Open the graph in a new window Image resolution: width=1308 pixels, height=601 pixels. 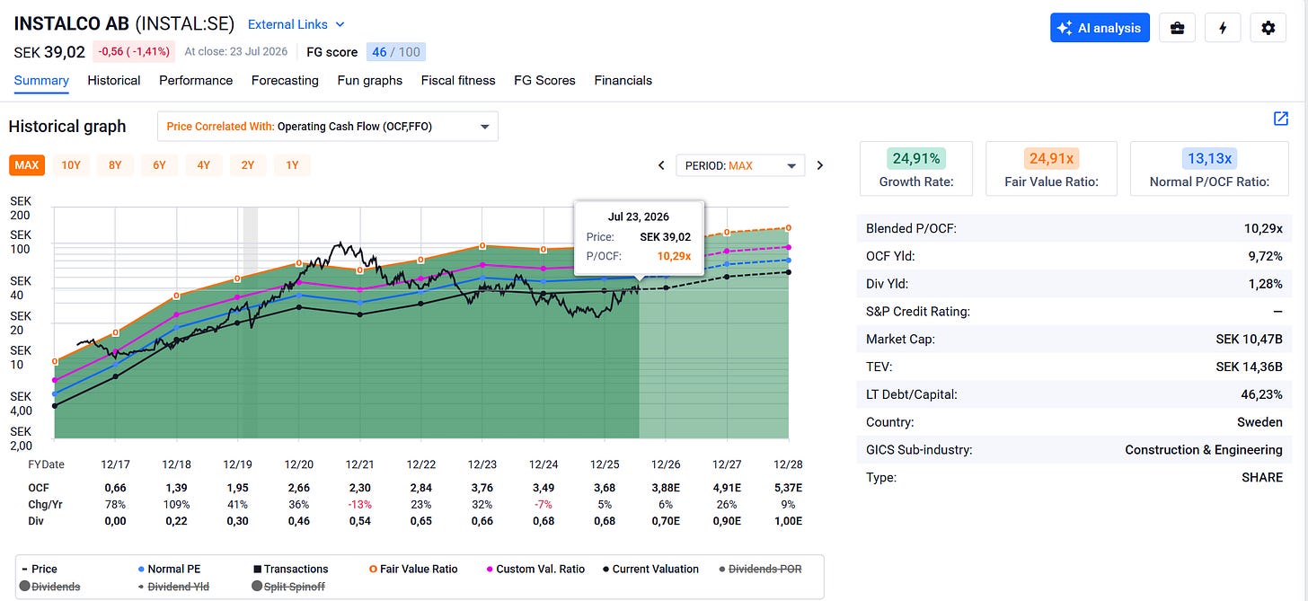[1281, 119]
